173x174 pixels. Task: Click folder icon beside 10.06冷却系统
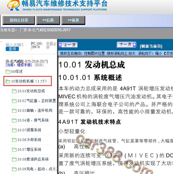tap(14, 140)
